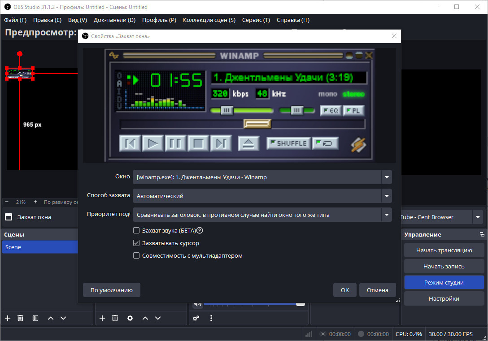This screenshot has width=488, height=341.
Task: Open the Профиль (P) menu
Action: [159, 20]
